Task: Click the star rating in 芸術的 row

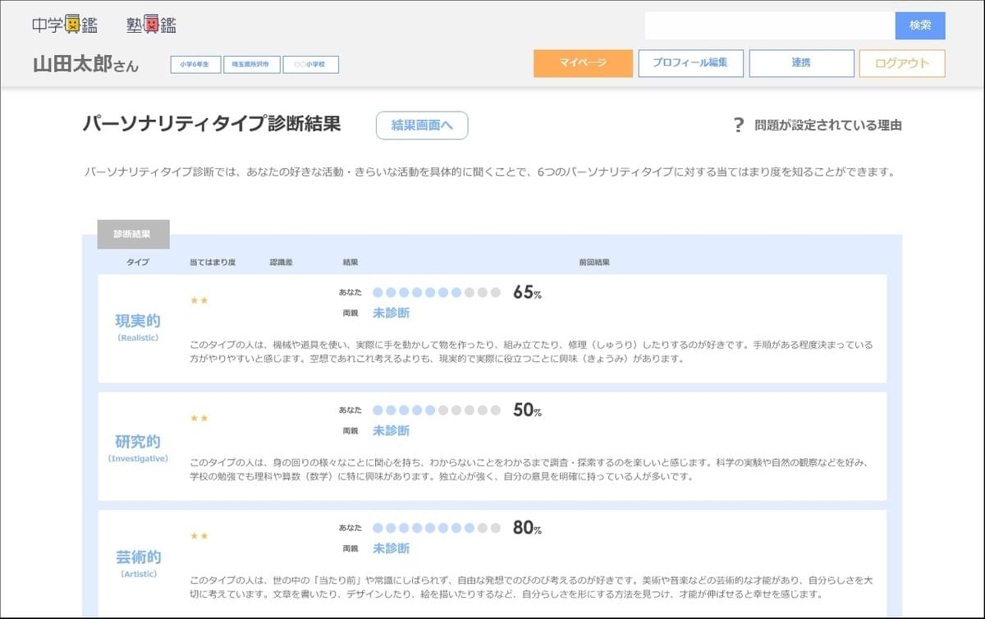Action: tap(199, 536)
